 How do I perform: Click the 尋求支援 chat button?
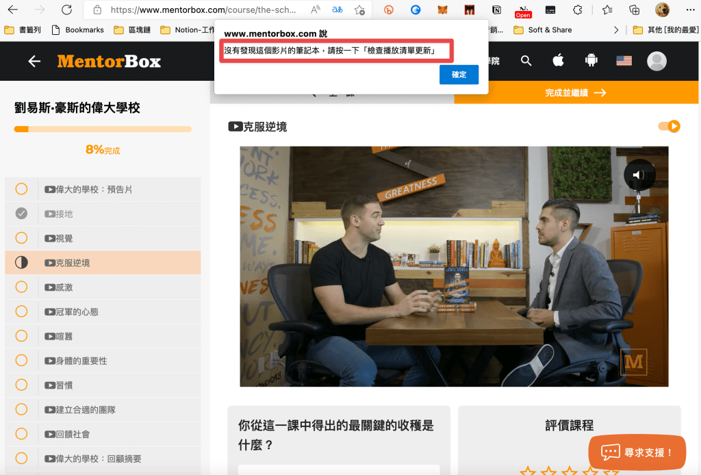click(637, 452)
